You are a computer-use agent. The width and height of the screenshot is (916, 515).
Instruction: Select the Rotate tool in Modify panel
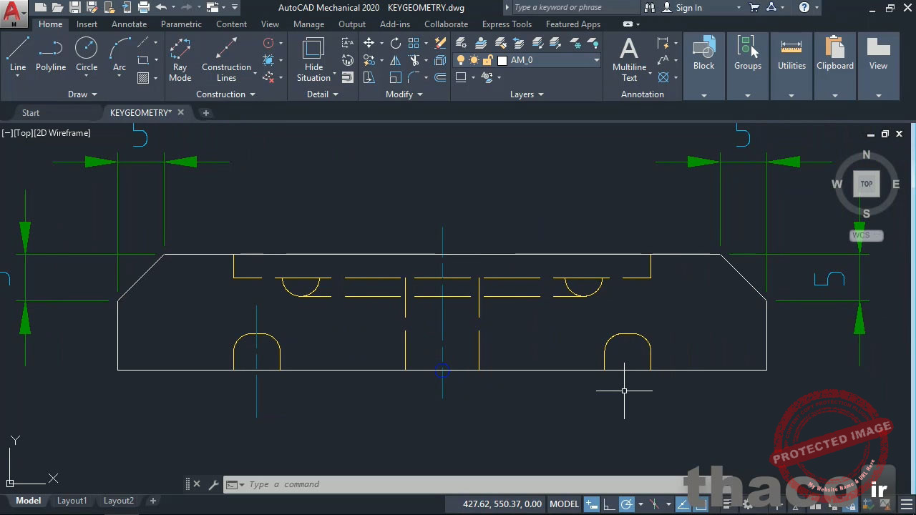click(396, 43)
